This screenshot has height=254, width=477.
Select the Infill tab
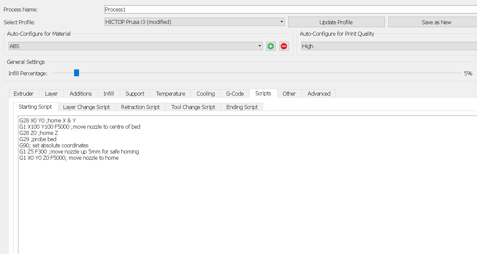109,94
